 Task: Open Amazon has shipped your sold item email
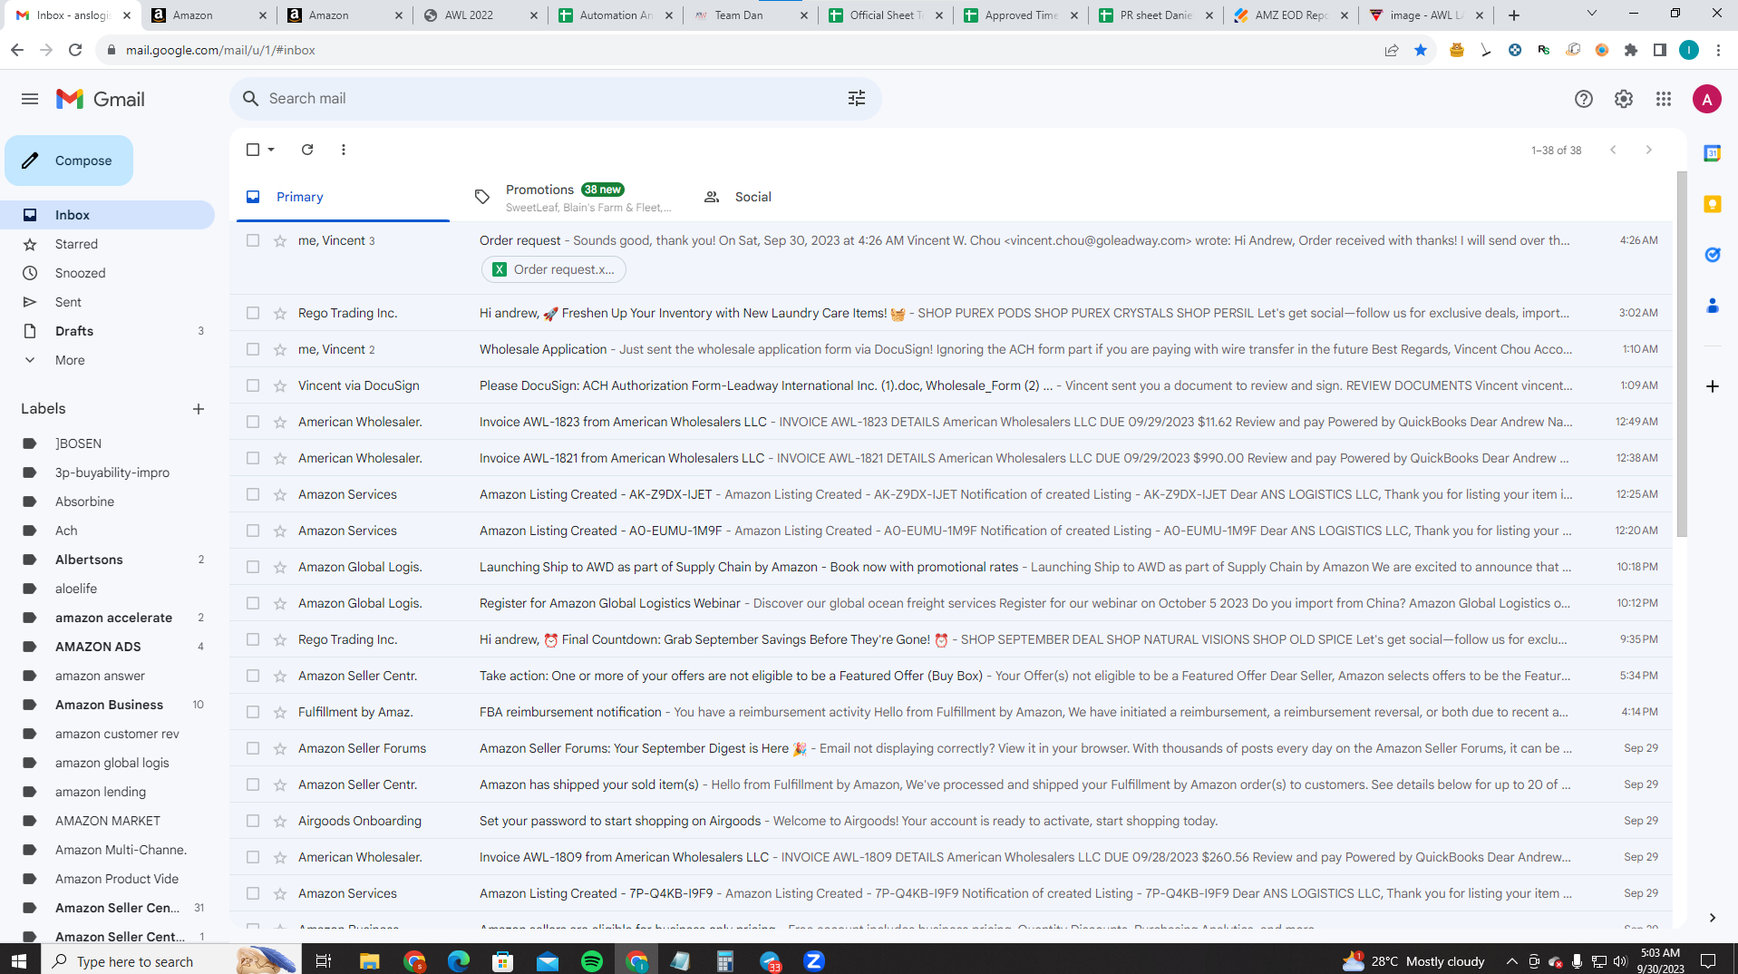point(951,784)
